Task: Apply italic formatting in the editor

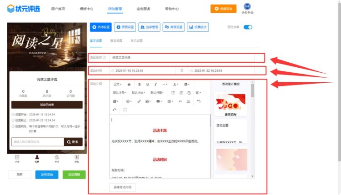Action: (155, 84)
